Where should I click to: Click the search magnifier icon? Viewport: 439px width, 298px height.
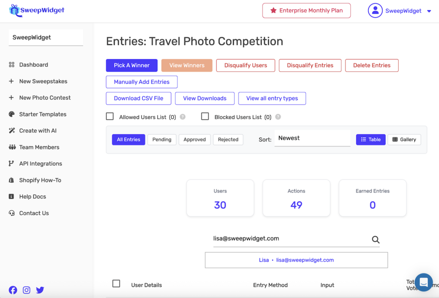tap(376, 240)
